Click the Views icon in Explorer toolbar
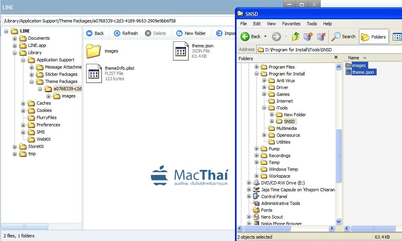Image resolution: width=402 pixels, height=241 pixels. pos(397,36)
